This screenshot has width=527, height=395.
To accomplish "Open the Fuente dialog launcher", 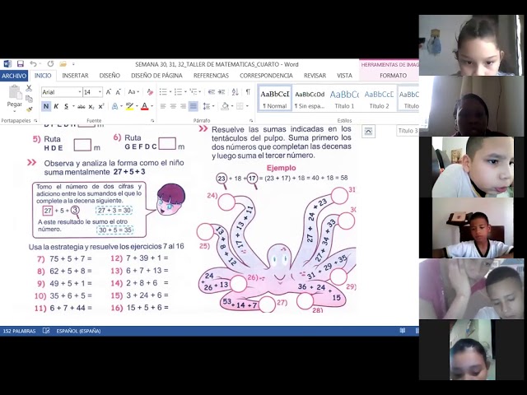I will [x=152, y=120].
